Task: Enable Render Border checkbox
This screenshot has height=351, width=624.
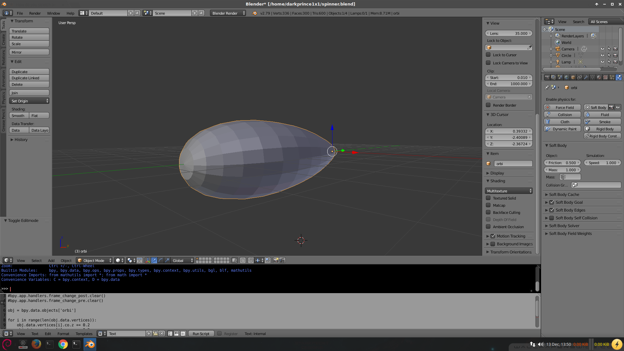Action: [488, 105]
